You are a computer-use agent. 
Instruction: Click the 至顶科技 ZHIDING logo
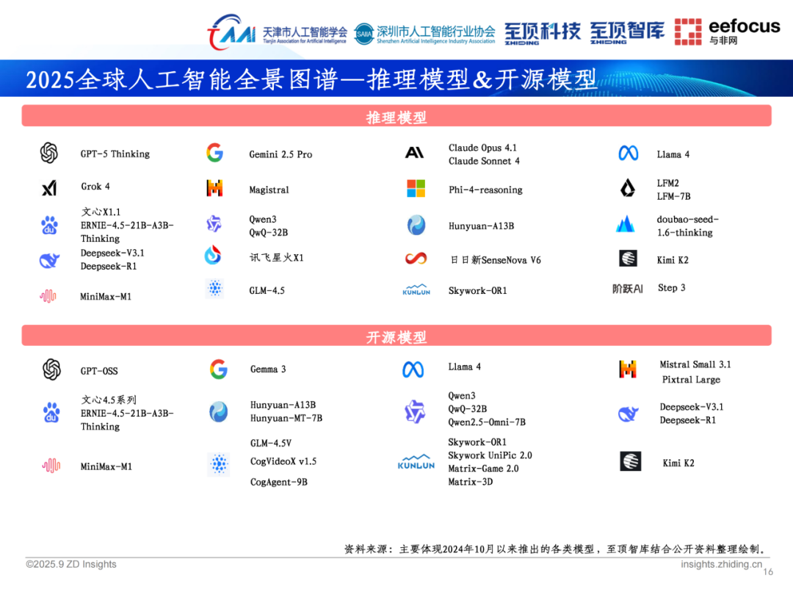click(x=543, y=33)
